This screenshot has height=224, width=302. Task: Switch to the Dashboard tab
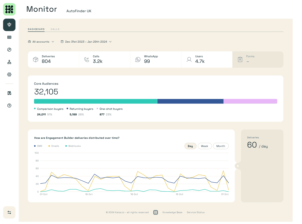(x=36, y=29)
